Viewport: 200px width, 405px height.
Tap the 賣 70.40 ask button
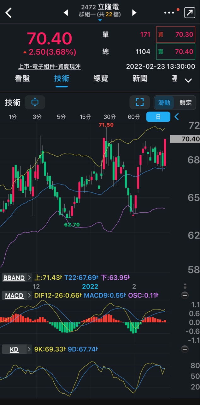[x=175, y=52]
